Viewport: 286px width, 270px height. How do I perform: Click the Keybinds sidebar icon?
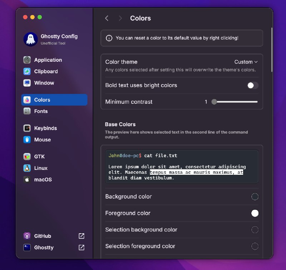[x=27, y=128]
